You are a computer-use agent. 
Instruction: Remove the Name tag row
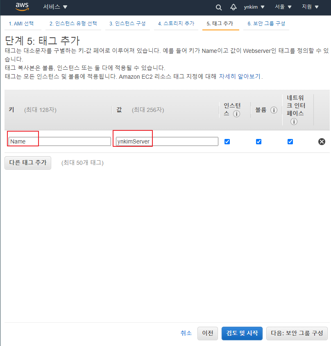322,141
